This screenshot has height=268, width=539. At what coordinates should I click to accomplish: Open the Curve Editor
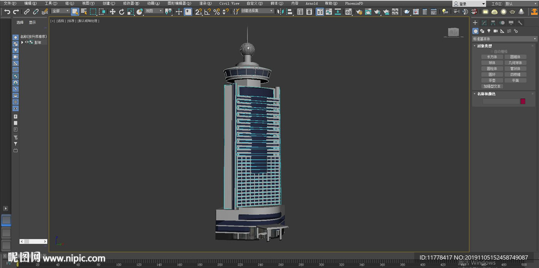[x=329, y=12]
